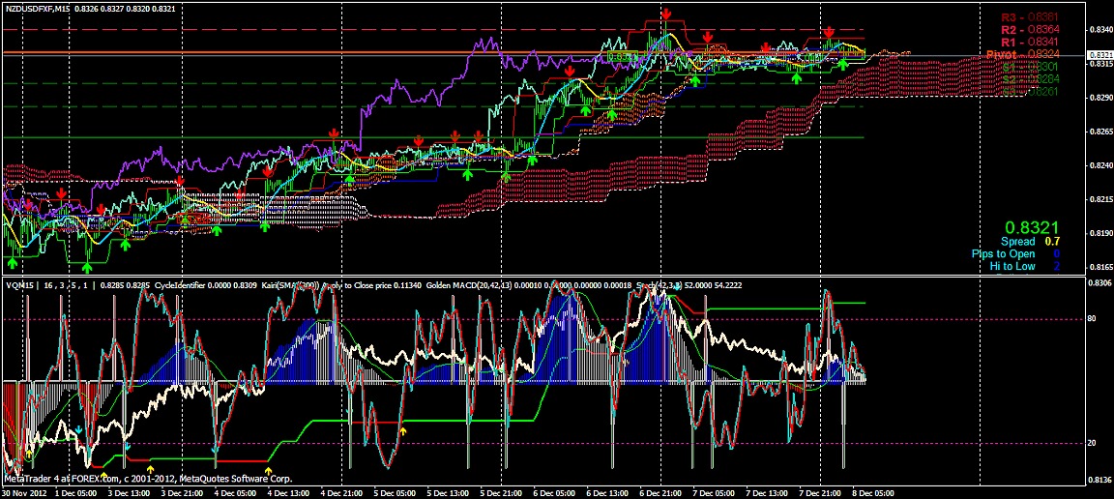Screen dimensions: 1114x499
Task: Click the leftmost yellow arrow in indicator panel
Action: (29, 453)
